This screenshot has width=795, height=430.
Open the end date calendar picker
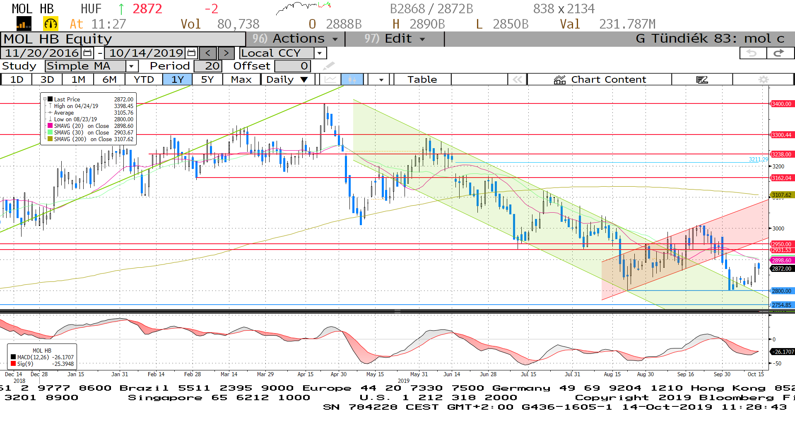click(191, 53)
